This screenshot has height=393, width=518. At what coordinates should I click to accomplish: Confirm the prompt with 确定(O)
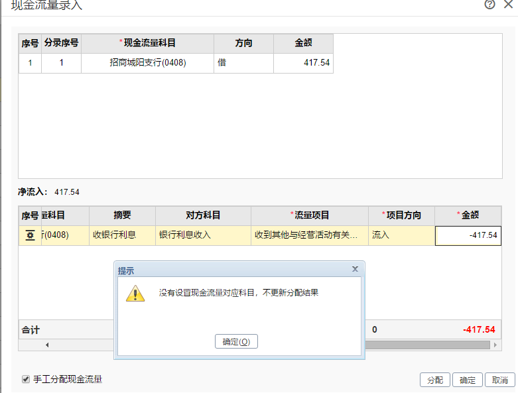tap(236, 341)
